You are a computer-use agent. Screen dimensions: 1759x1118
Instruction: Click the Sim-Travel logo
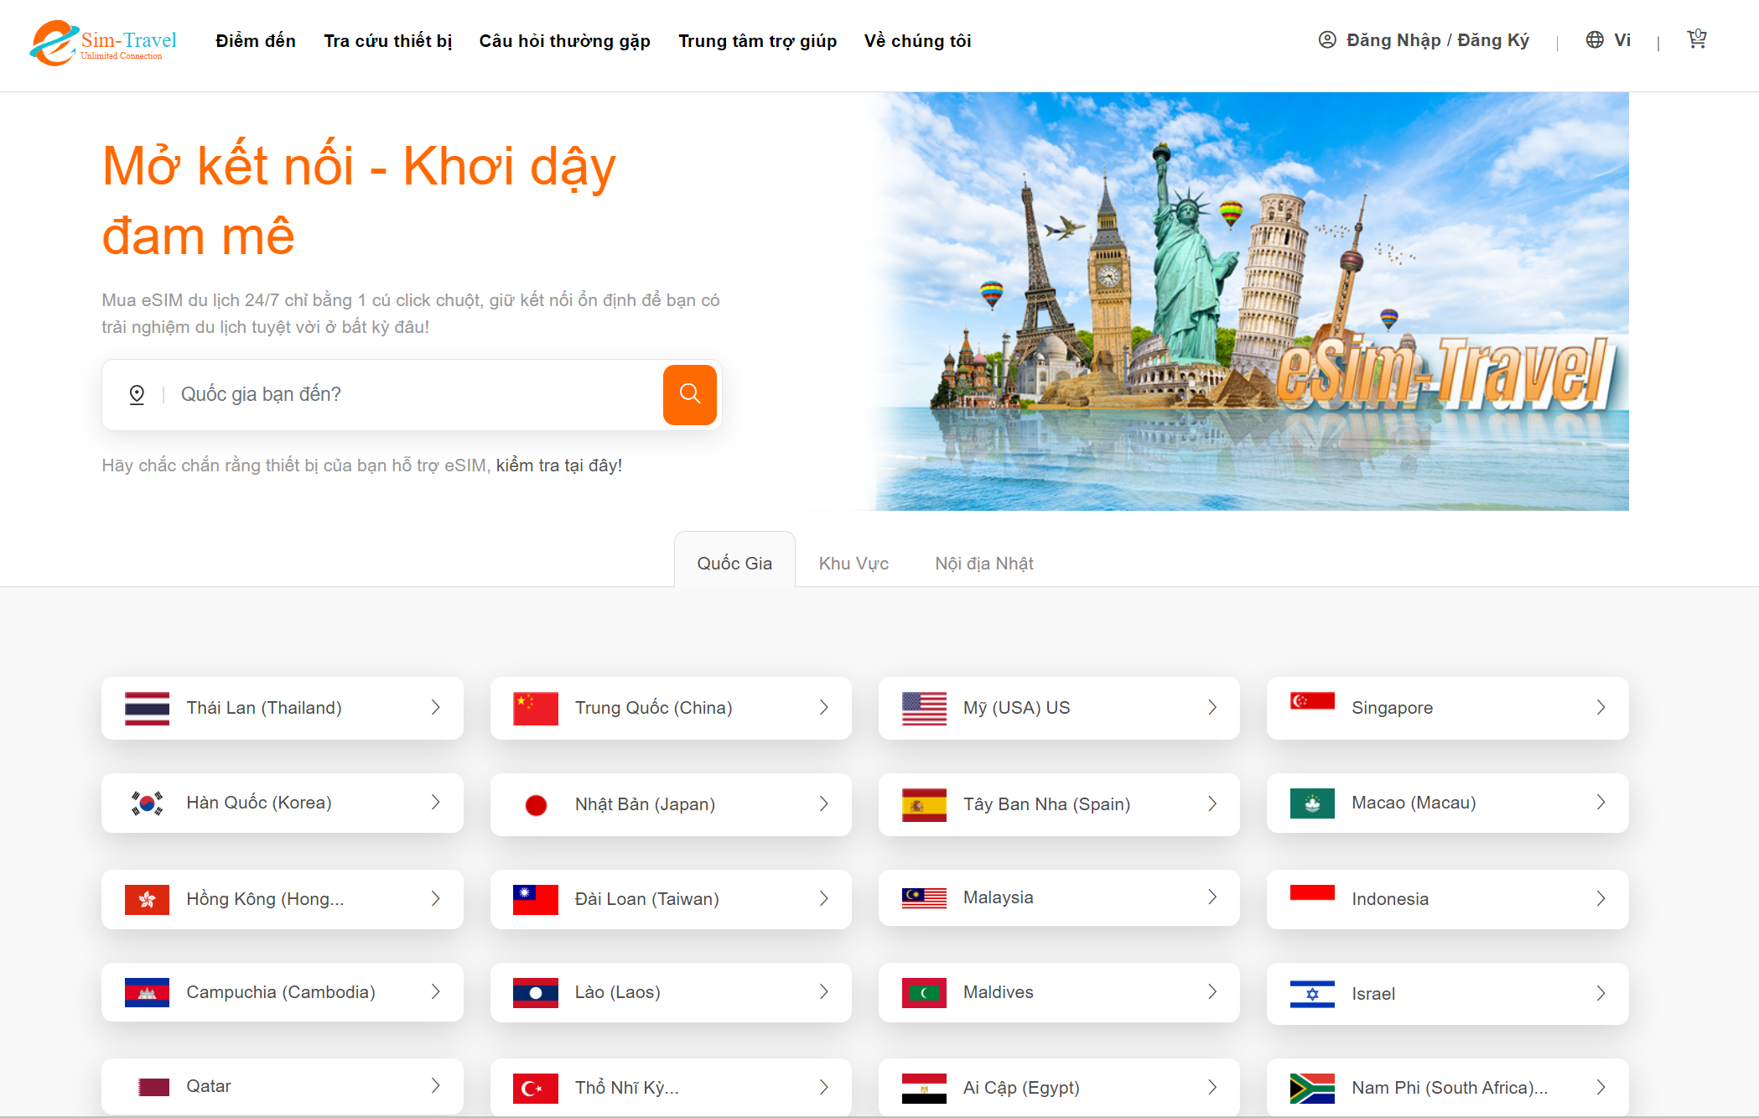click(x=104, y=42)
